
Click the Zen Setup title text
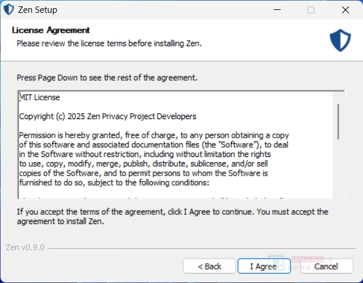(x=37, y=10)
